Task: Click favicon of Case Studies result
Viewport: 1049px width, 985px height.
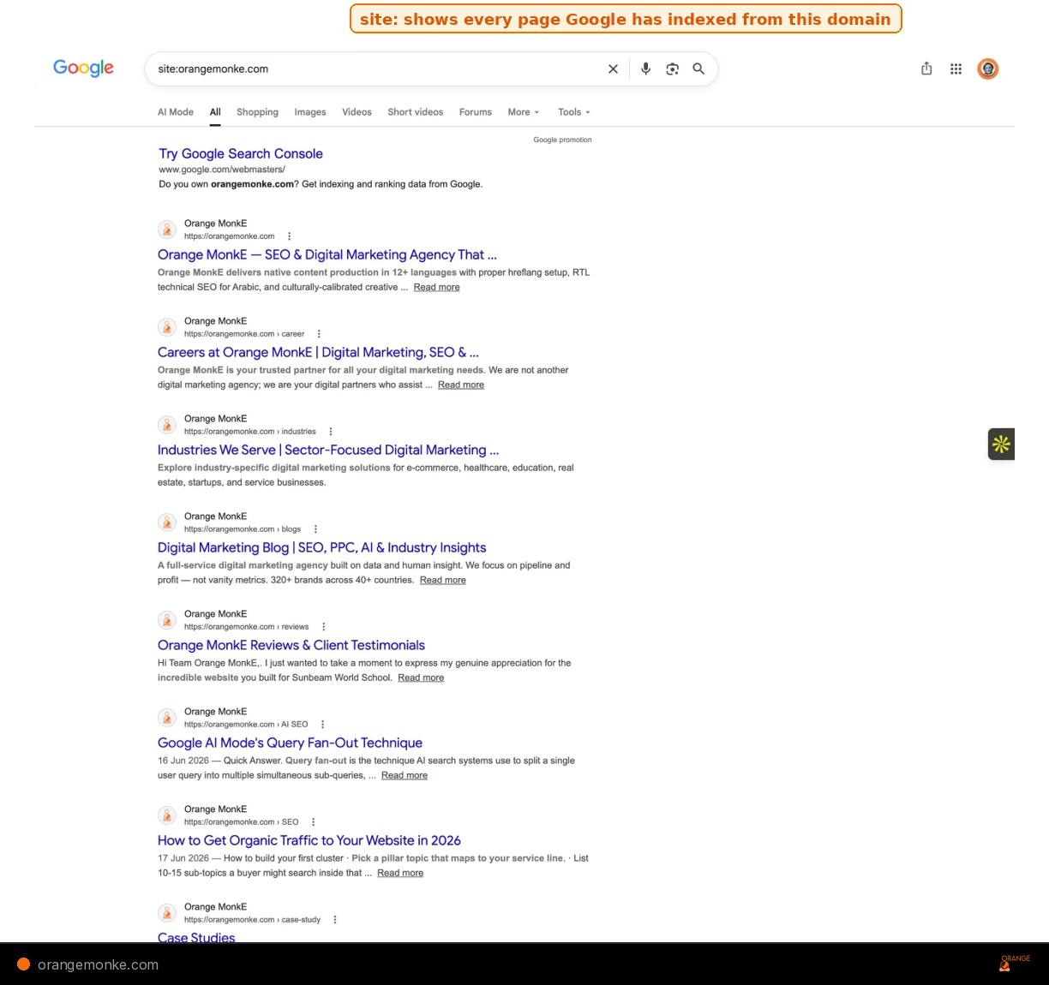Action: (167, 913)
